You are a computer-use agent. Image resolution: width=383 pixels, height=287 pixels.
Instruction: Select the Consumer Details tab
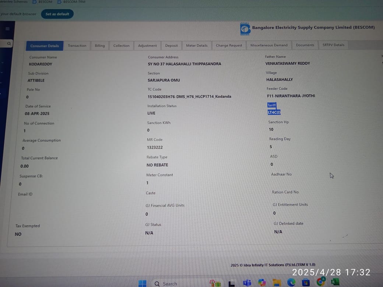coord(45,46)
